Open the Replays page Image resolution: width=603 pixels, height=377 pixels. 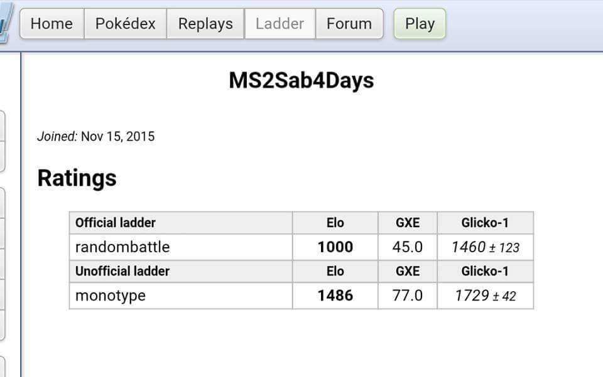pyautogui.click(x=205, y=24)
